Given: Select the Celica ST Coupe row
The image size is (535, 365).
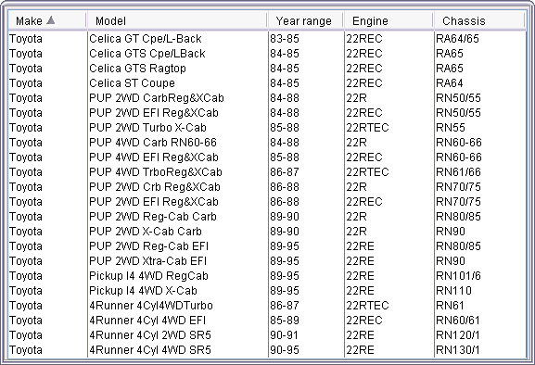Looking at the screenshot, I should click(267, 83).
